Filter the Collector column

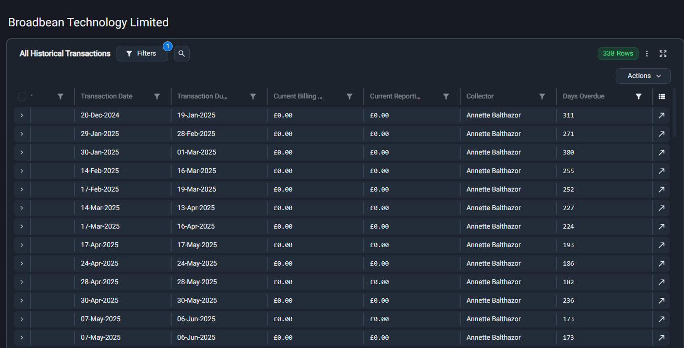pos(542,97)
